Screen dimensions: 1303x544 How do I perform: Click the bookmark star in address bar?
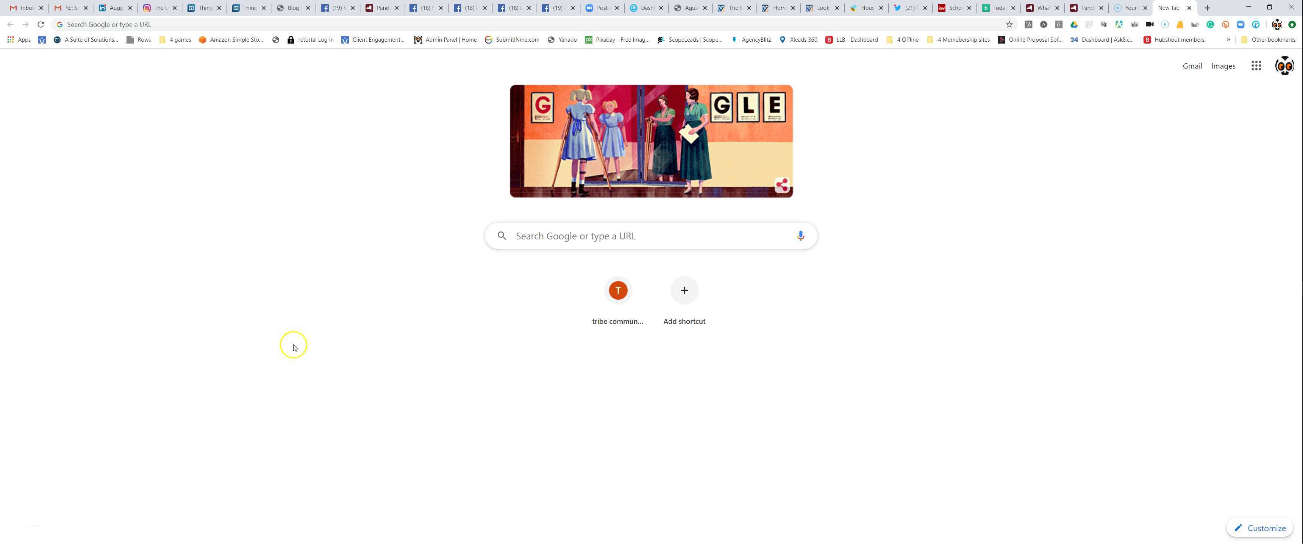click(1009, 24)
